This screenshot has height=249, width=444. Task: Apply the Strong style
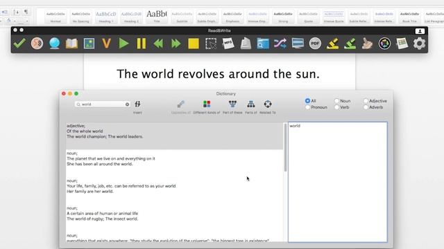pyautogui.click(x=283, y=17)
